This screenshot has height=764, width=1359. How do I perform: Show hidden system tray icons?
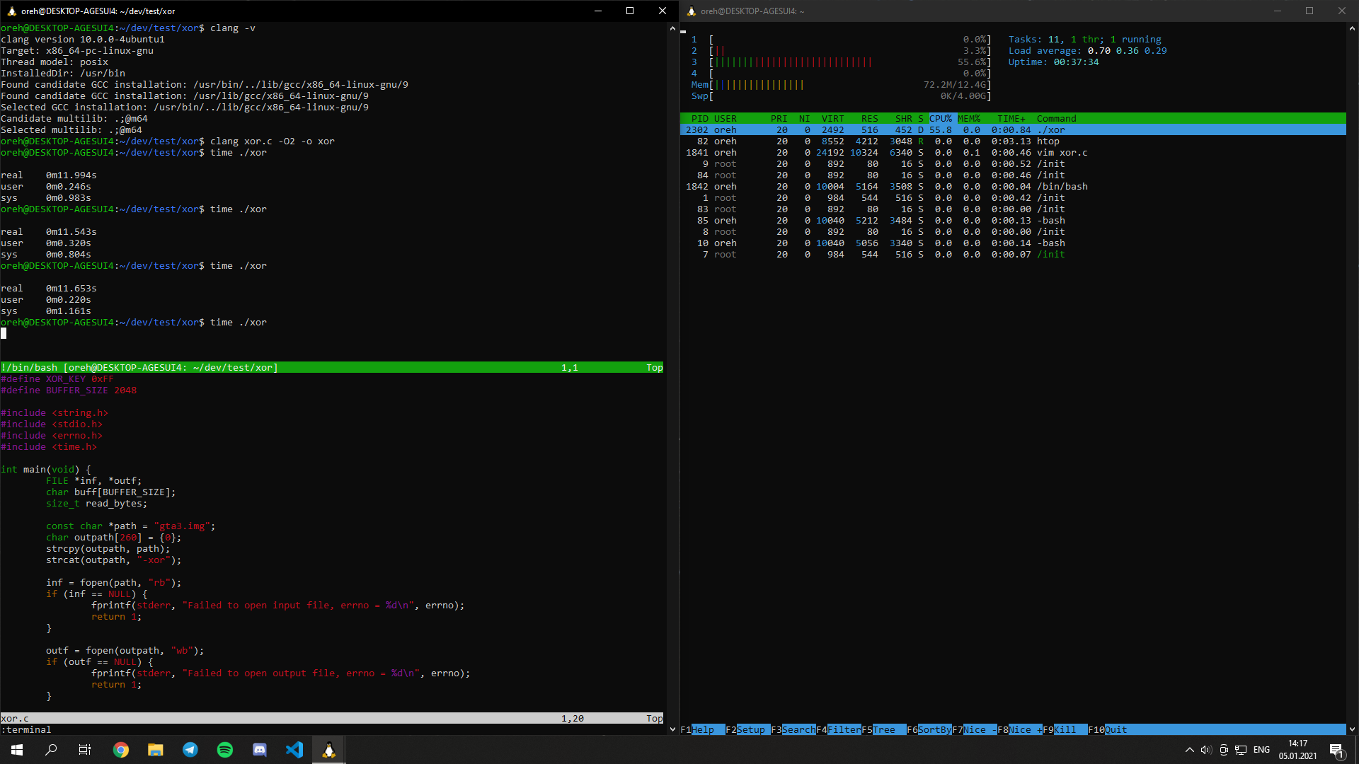point(1189,750)
